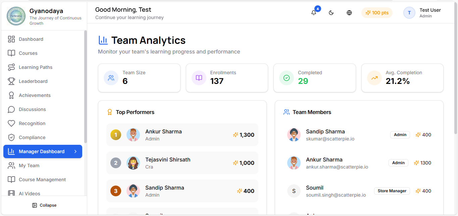
Task: Collapse the sidebar with Collapse button
Action: point(44,205)
